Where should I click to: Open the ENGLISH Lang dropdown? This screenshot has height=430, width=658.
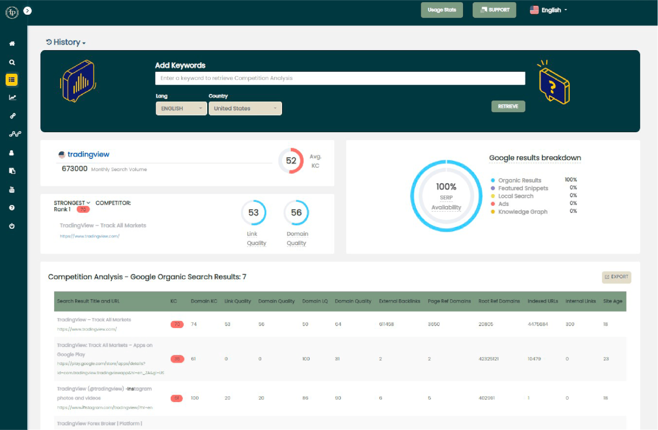pyautogui.click(x=181, y=109)
